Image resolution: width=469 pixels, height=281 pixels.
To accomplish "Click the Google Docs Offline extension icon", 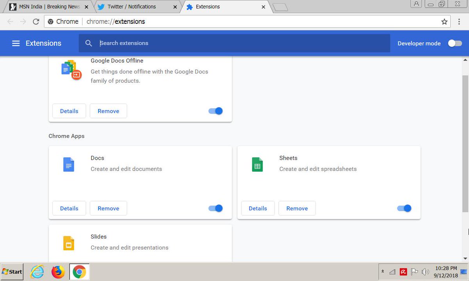I will click(x=72, y=70).
